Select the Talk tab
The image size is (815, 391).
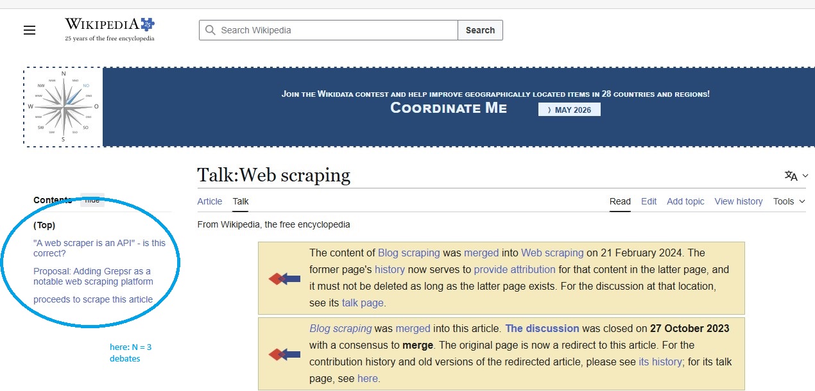pyautogui.click(x=241, y=201)
